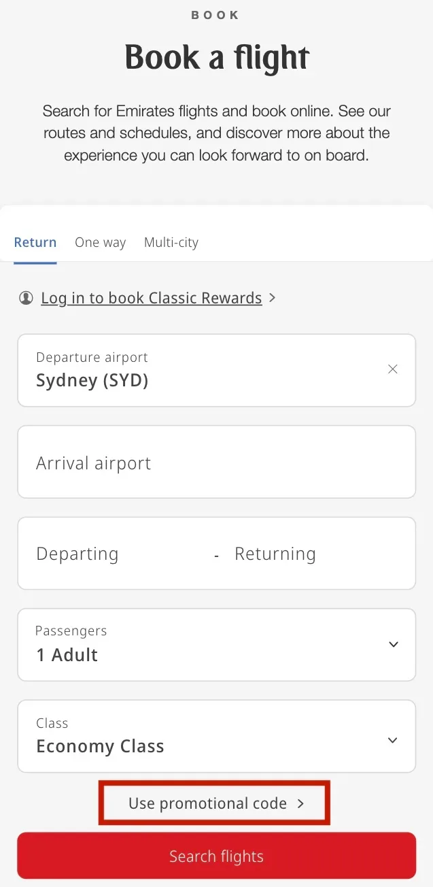Click the Returning date field
Image resolution: width=433 pixels, height=887 pixels.
click(x=275, y=553)
